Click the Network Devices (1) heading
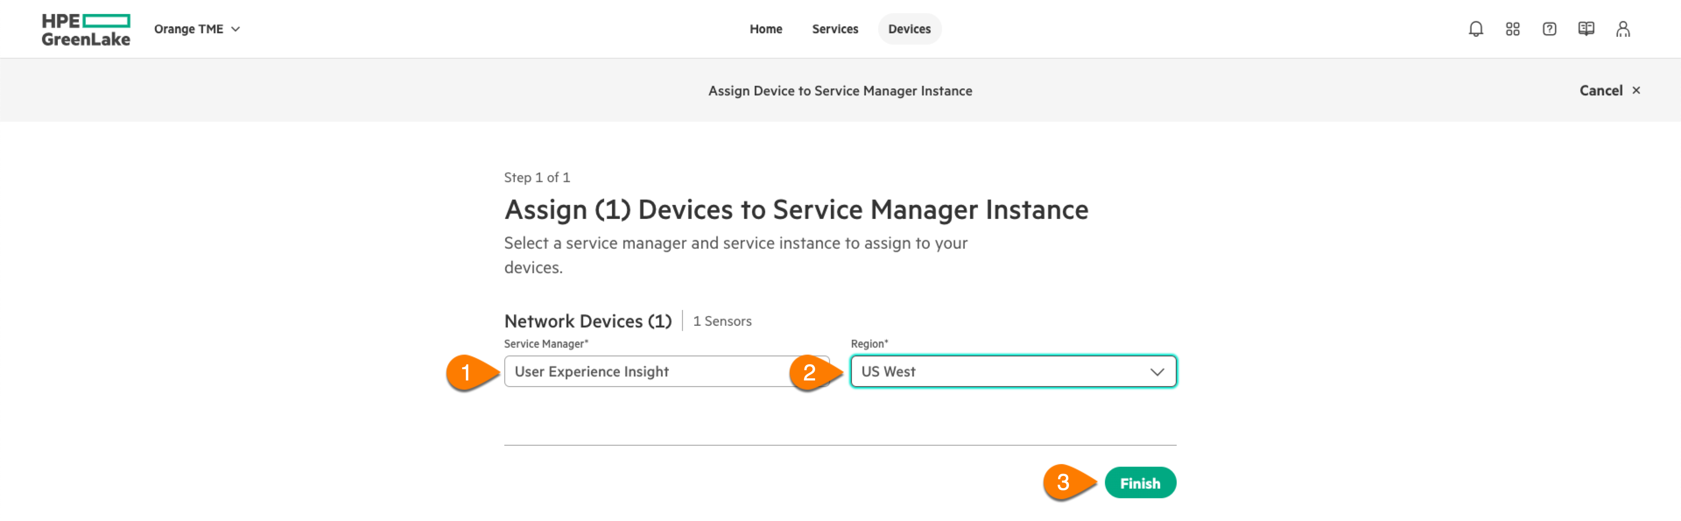The image size is (1681, 521). (587, 320)
